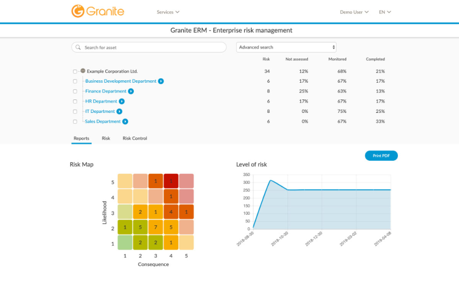Click the Print PDF button
The image size is (459, 287).
pos(381,155)
